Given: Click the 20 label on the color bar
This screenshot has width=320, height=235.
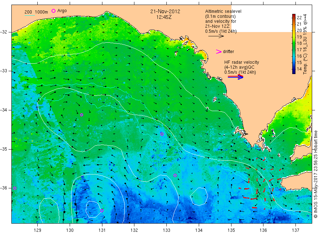Looking at the screenshot, I should click(299, 31).
